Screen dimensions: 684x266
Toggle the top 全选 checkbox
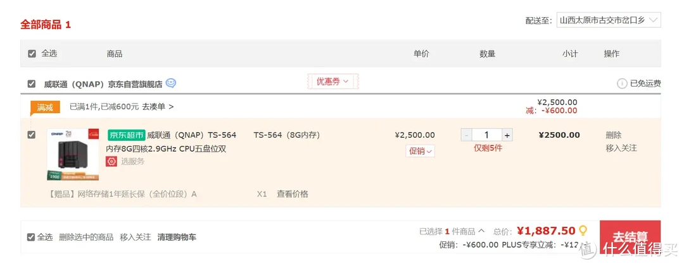click(x=32, y=54)
